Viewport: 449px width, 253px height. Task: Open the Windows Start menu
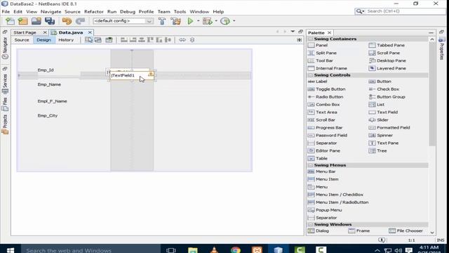click(11, 249)
